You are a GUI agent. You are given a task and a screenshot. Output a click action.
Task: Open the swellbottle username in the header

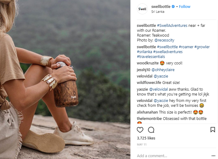[x=161, y=6]
